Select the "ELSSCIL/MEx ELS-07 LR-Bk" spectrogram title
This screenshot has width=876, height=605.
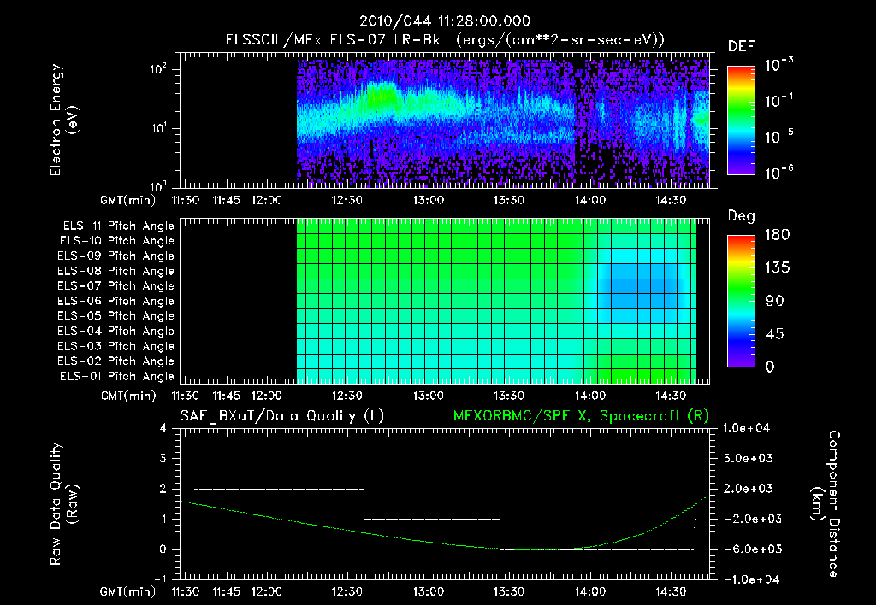[333, 40]
